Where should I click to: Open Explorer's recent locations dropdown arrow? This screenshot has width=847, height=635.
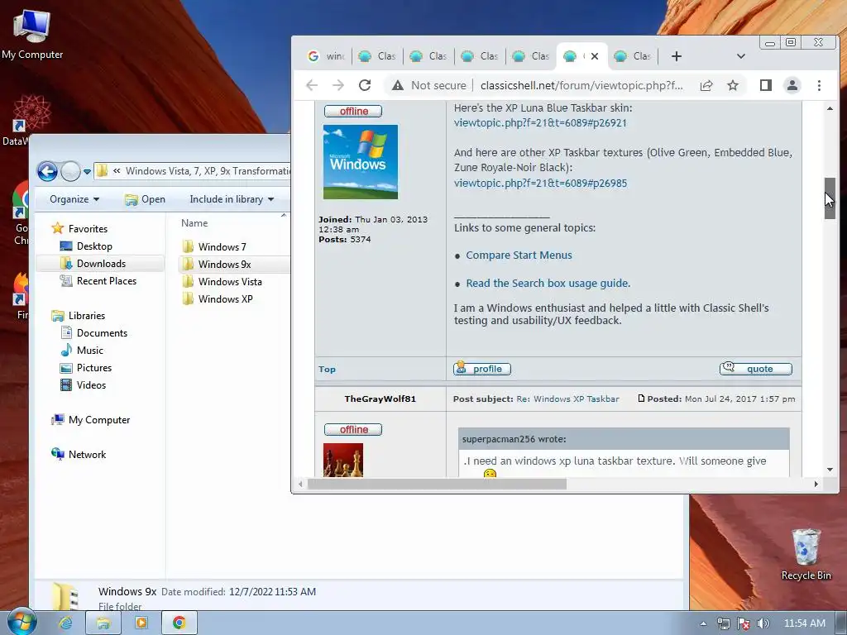tap(87, 172)
